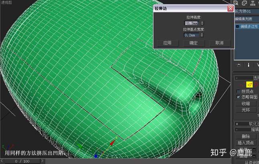Click the Pin Stack icon
259x164 pixels.
239,65
